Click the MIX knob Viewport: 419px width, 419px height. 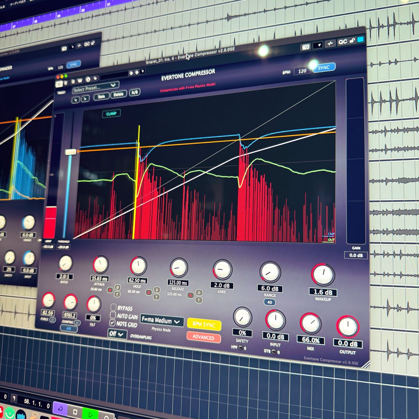[310, 324]
